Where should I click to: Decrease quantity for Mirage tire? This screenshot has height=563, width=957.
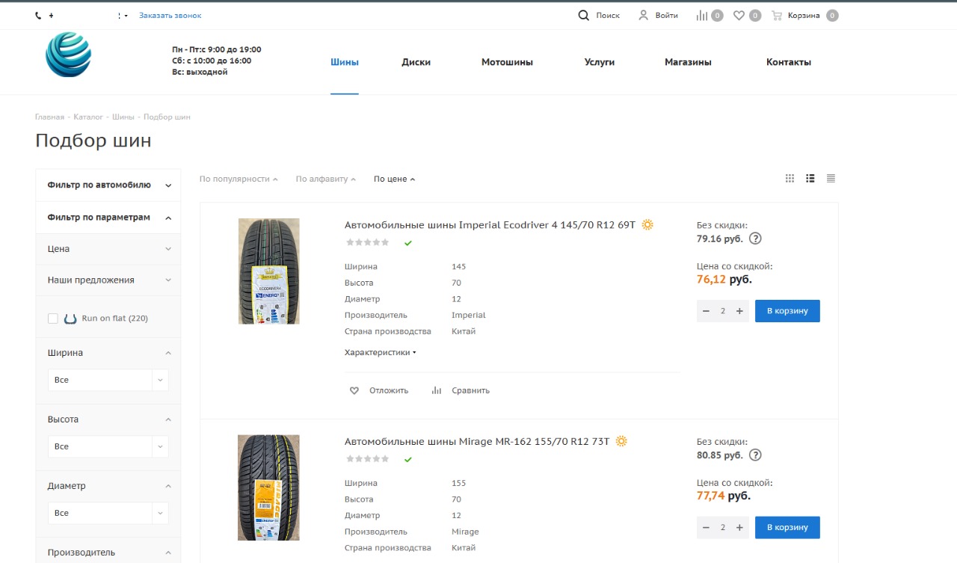tap(707, 527)
